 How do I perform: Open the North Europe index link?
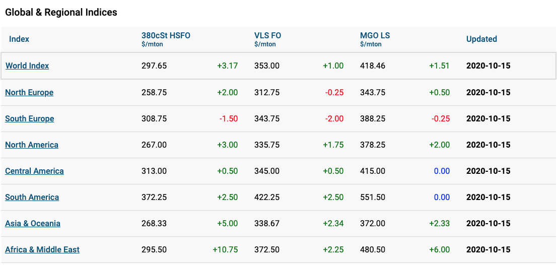click(29, 93)
